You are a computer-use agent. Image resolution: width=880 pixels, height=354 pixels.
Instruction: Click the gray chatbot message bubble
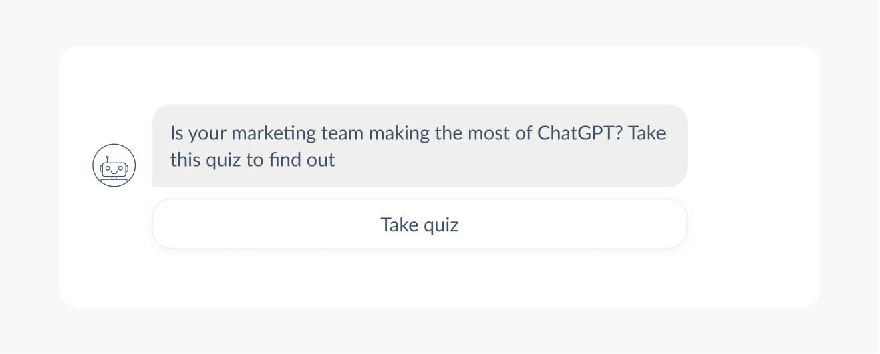pos(420,145)
